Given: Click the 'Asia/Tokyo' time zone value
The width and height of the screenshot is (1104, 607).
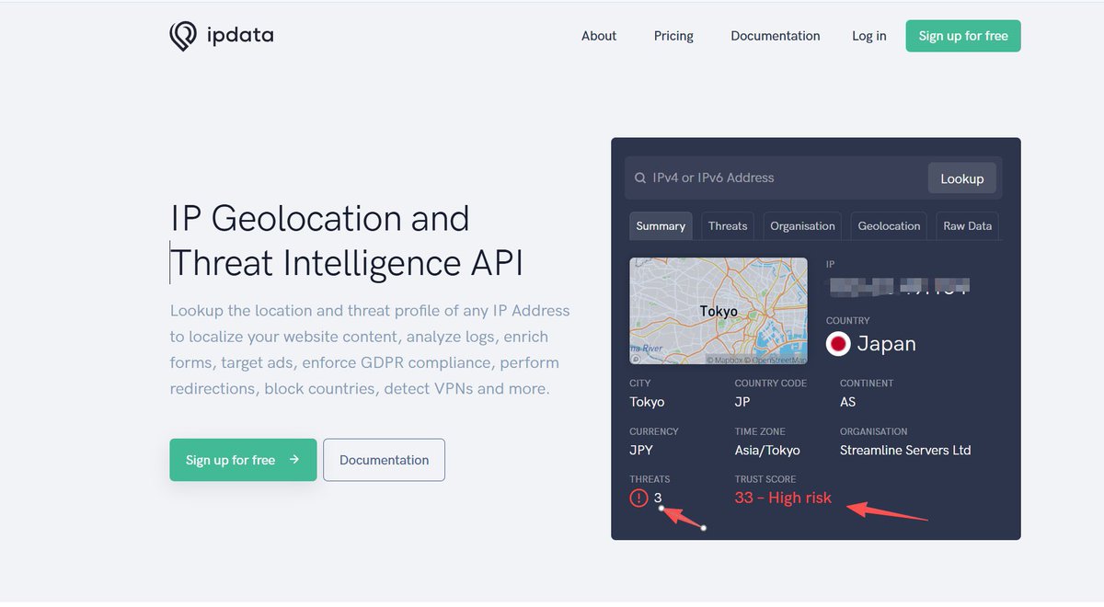Looking at the screenshot, I should coord(767,451).
